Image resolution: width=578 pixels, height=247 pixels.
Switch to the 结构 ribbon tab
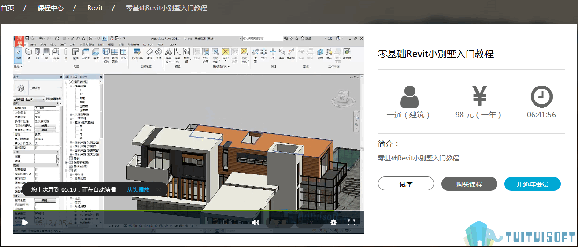pyautogui.click(x=33, y=44)
